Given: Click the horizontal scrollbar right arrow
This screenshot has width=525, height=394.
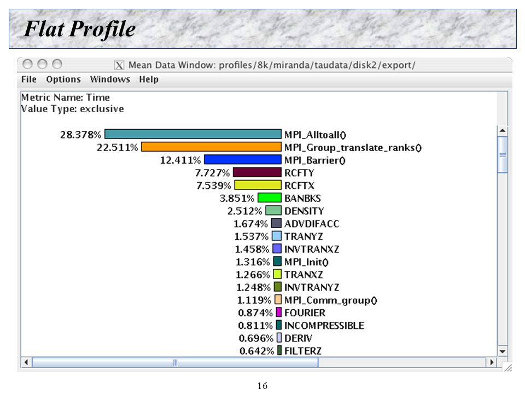Looking at the screenshot, I should coord(492,362).
